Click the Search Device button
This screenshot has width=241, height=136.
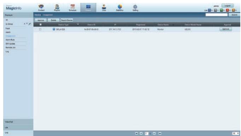pyautogui.click(x=67, y=20)
